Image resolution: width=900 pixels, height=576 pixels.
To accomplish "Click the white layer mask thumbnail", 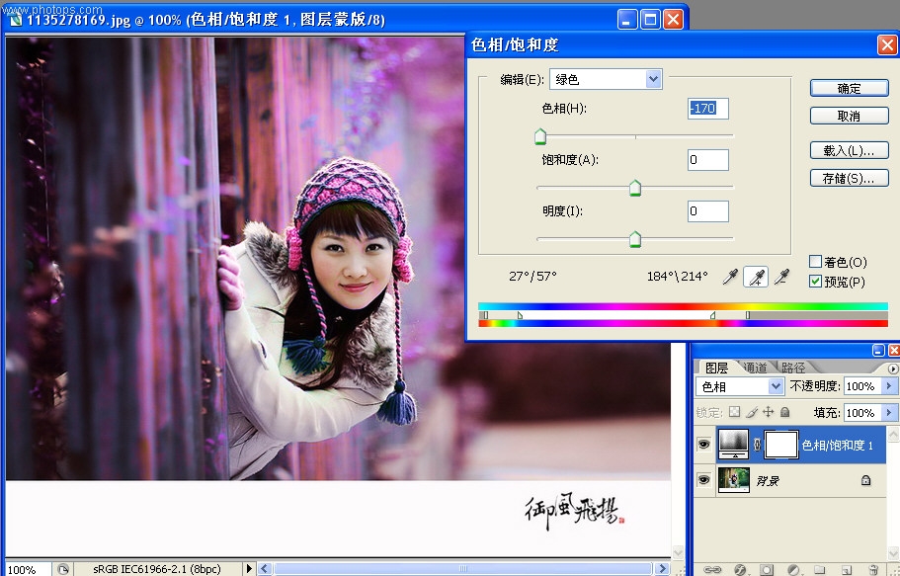I will click(781, 445).
